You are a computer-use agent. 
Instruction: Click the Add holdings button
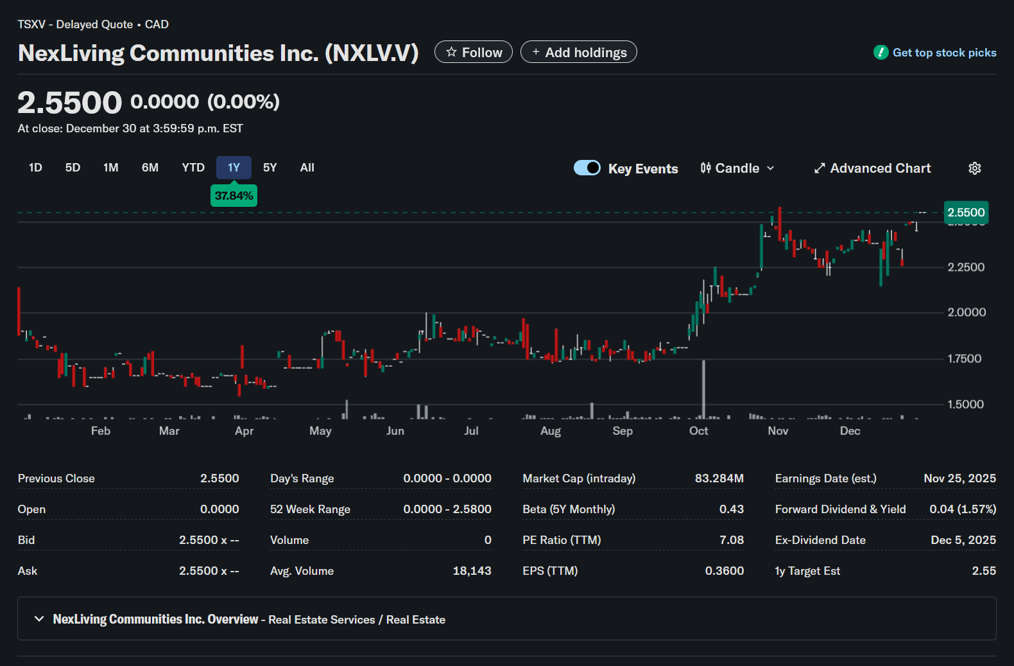(x=579, y=52)
